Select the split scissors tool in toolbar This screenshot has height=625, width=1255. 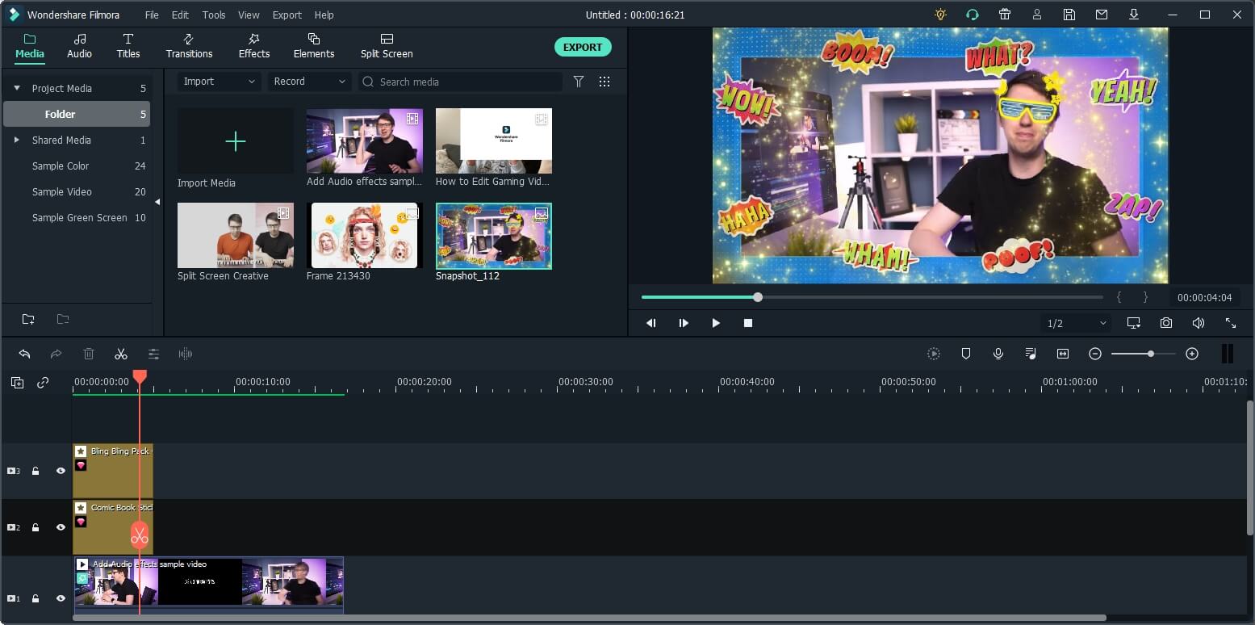click(x=121, y=354)
